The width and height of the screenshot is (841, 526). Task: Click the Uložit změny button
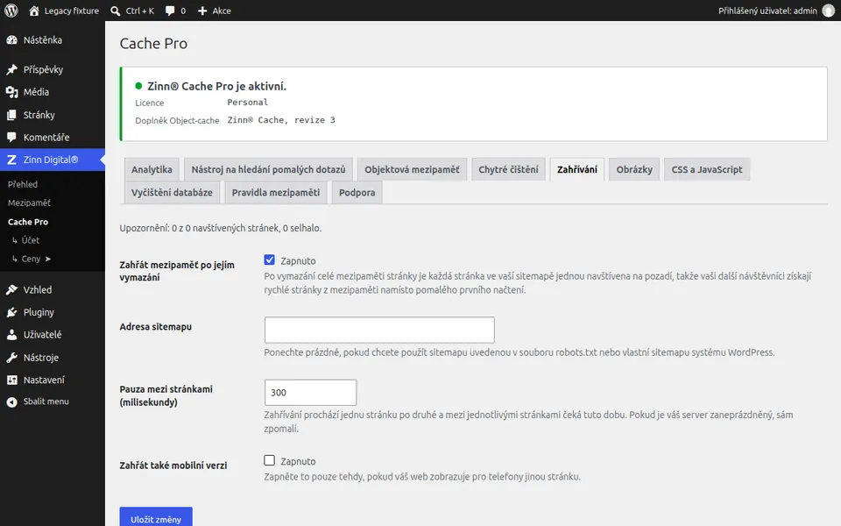(156, 517)
